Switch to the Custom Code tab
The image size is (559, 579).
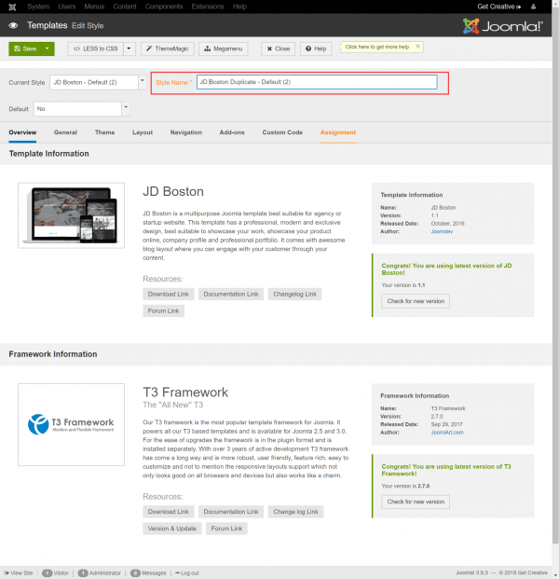pyautogui.click(x=282, y=132)
